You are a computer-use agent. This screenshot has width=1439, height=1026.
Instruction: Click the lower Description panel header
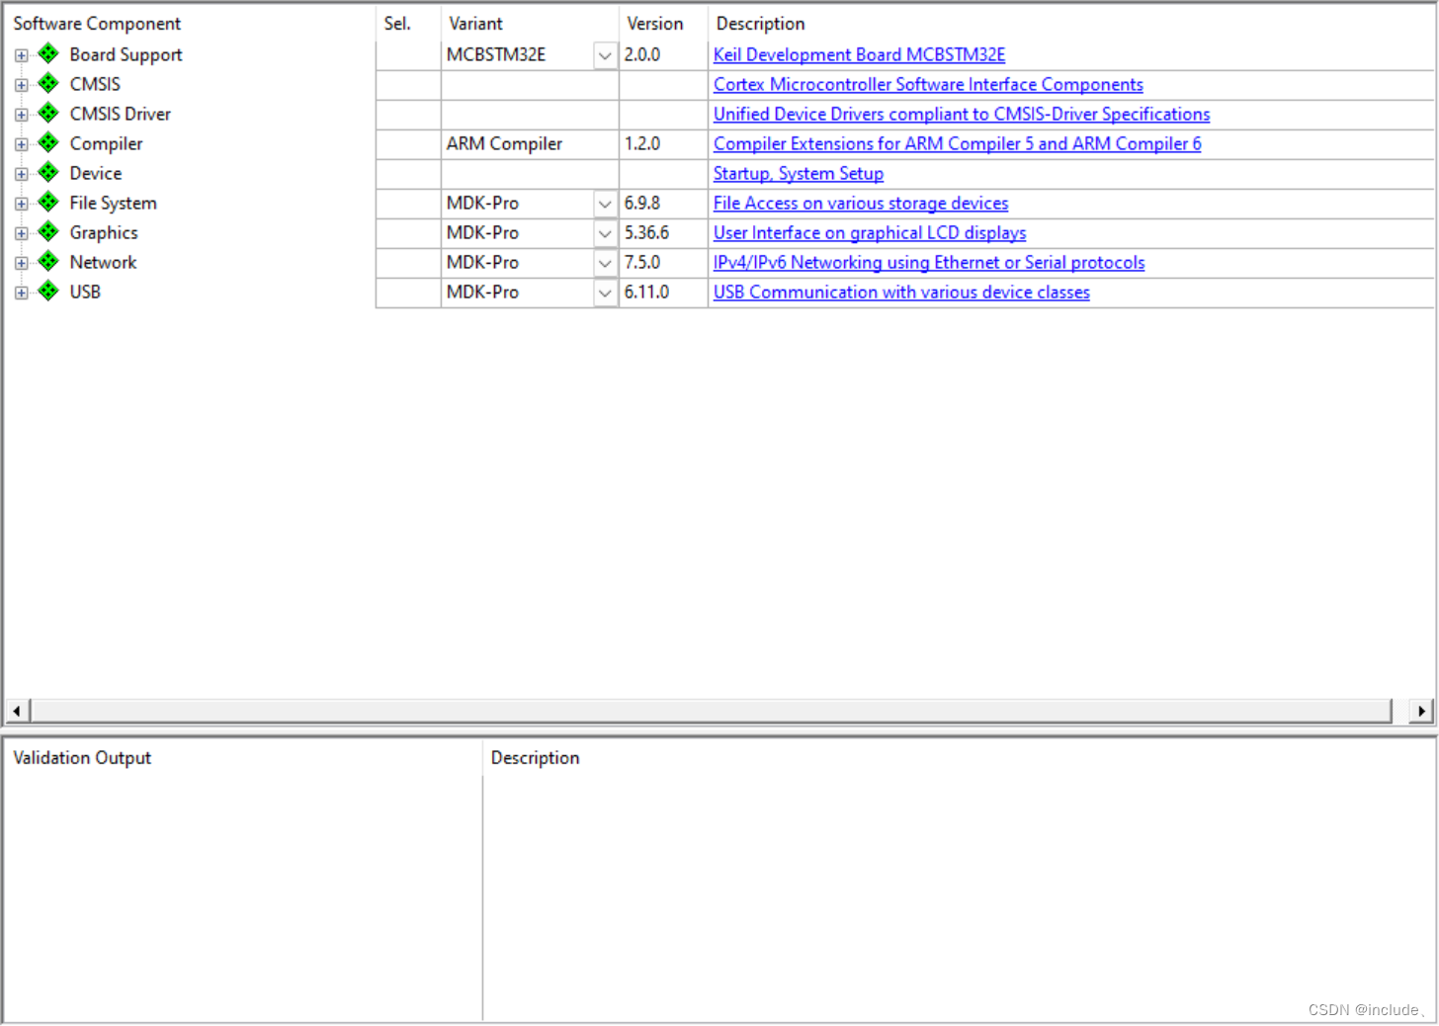[959, 757]
